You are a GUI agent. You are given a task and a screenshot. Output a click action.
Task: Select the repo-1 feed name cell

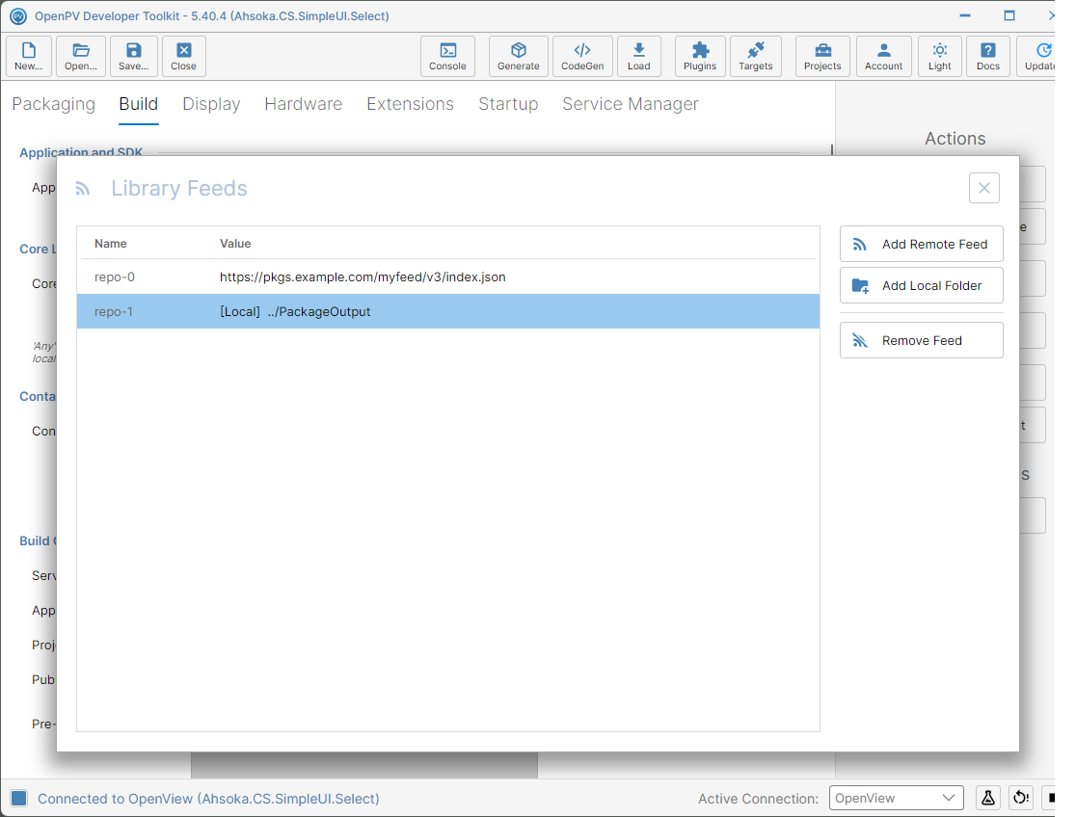[x=114, y=311]
